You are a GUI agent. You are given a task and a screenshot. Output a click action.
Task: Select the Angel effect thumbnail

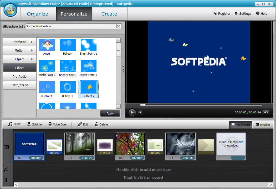click(x=47, y=45)
